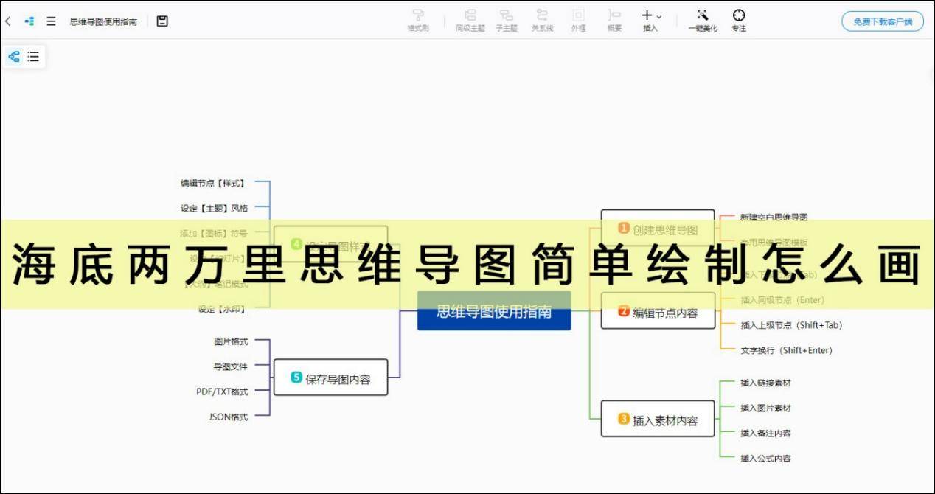This screenshot has height=494, width=935.
Task: Switch to outline list view
Action: 32,56
